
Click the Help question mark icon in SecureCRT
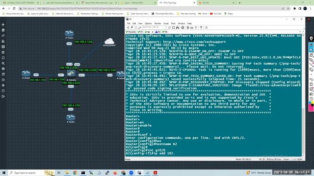pyautogui.click(x=201, y=27)
